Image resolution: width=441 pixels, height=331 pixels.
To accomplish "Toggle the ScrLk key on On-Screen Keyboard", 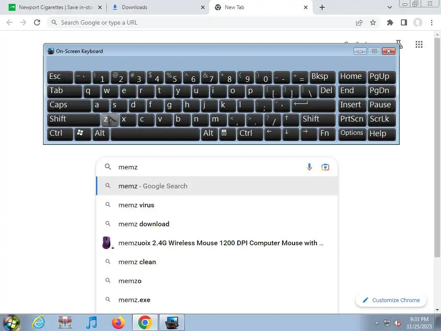I will (x=382, y=120).
